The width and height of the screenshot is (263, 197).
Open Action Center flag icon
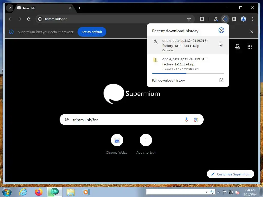224,192
